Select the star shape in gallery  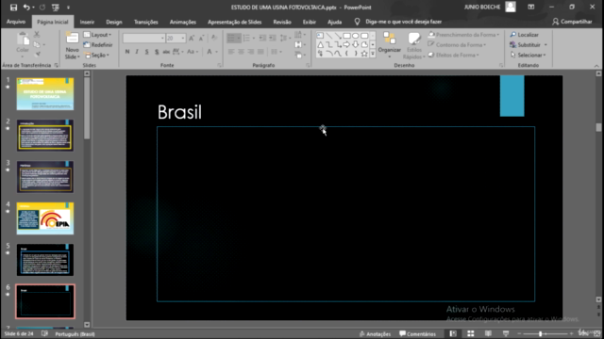coord(364,54)
